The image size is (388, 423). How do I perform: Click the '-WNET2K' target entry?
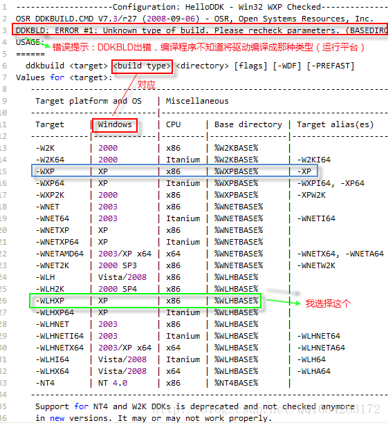coord(53,265)
